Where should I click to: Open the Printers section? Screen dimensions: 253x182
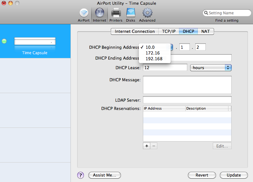pyautogui.click(x=116, y=15)
